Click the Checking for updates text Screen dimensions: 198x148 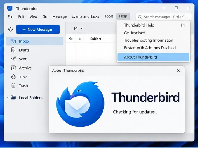tap(135, 112)
